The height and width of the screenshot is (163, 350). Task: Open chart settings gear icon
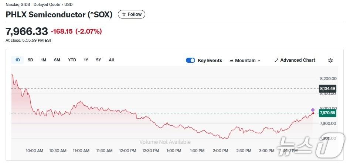click(330, 60)
